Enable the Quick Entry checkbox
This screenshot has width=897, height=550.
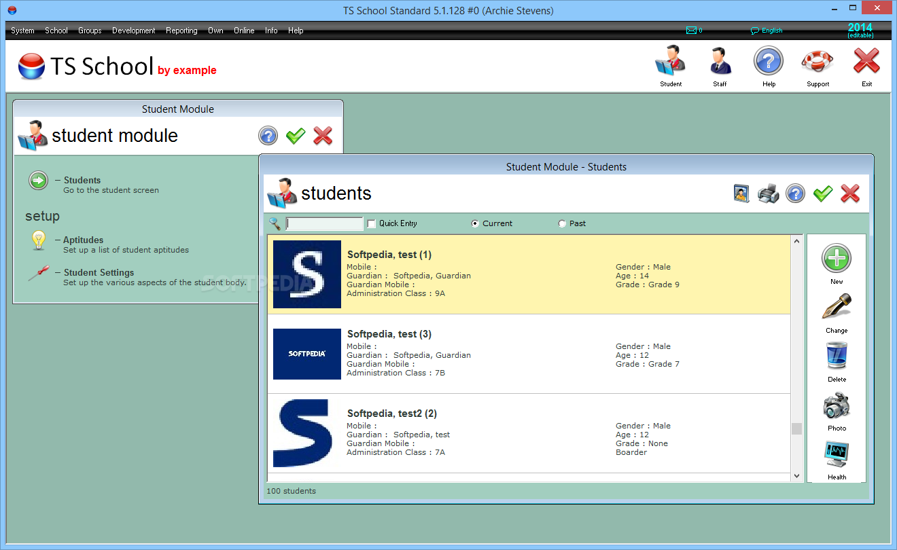[371, 223]
